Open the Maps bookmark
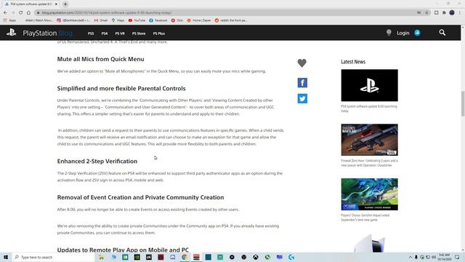 (x=118, y=20)
